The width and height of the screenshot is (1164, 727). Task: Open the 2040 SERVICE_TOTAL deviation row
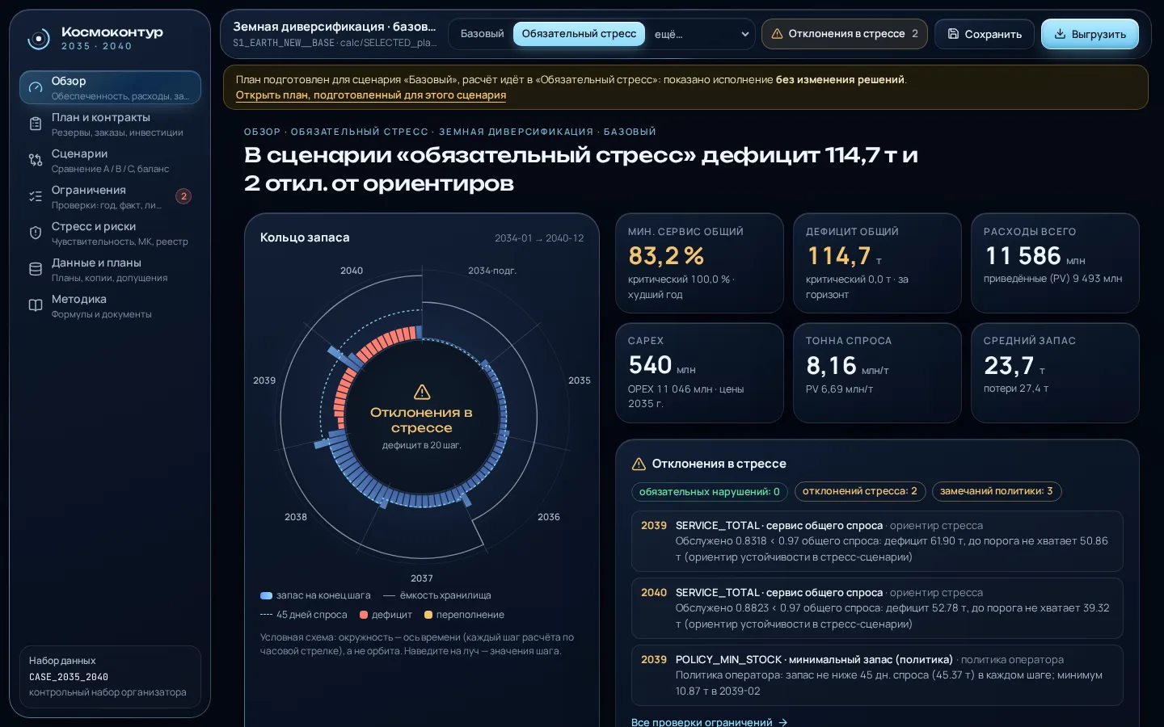pyautogui.click(x=877, y=608)
